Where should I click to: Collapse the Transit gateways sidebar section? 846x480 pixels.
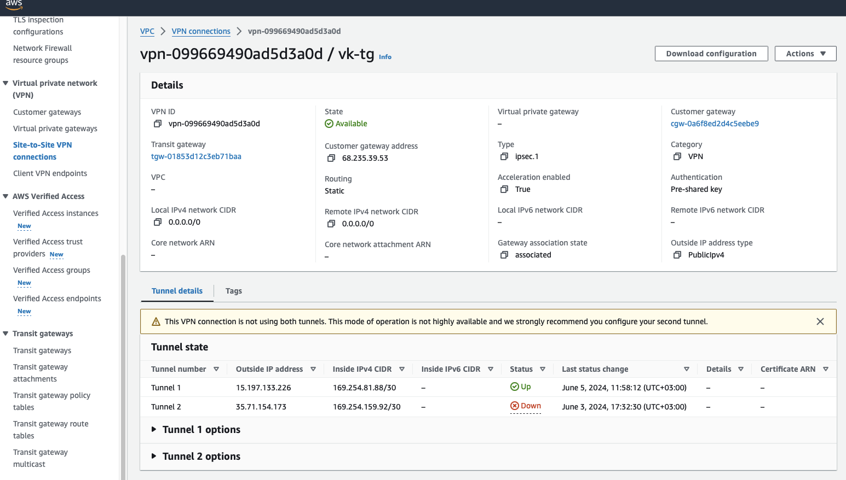click(5, 333)
